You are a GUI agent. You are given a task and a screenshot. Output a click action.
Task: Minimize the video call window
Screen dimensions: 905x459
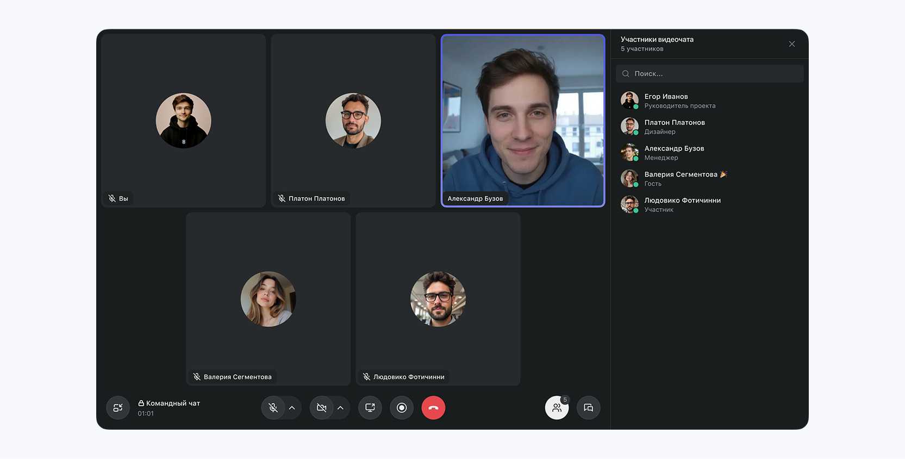point(118,408)
